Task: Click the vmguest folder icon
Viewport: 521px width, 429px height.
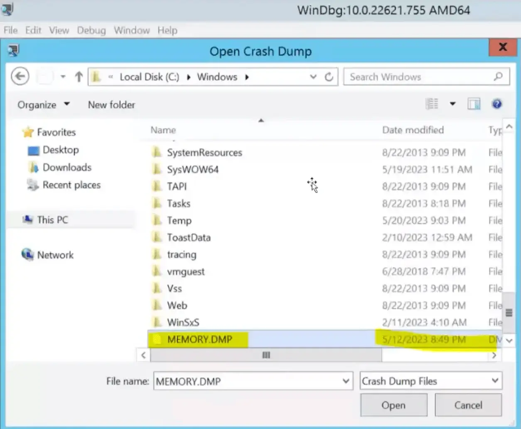Action: 157,271
